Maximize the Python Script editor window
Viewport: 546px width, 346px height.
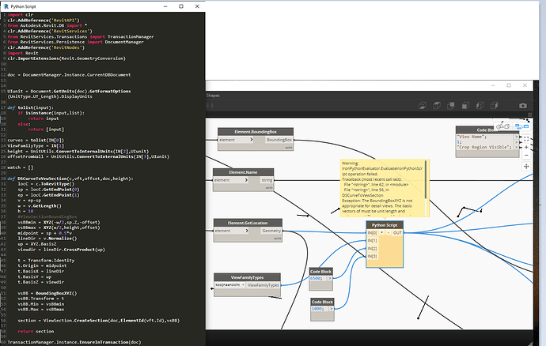[181, 6]
